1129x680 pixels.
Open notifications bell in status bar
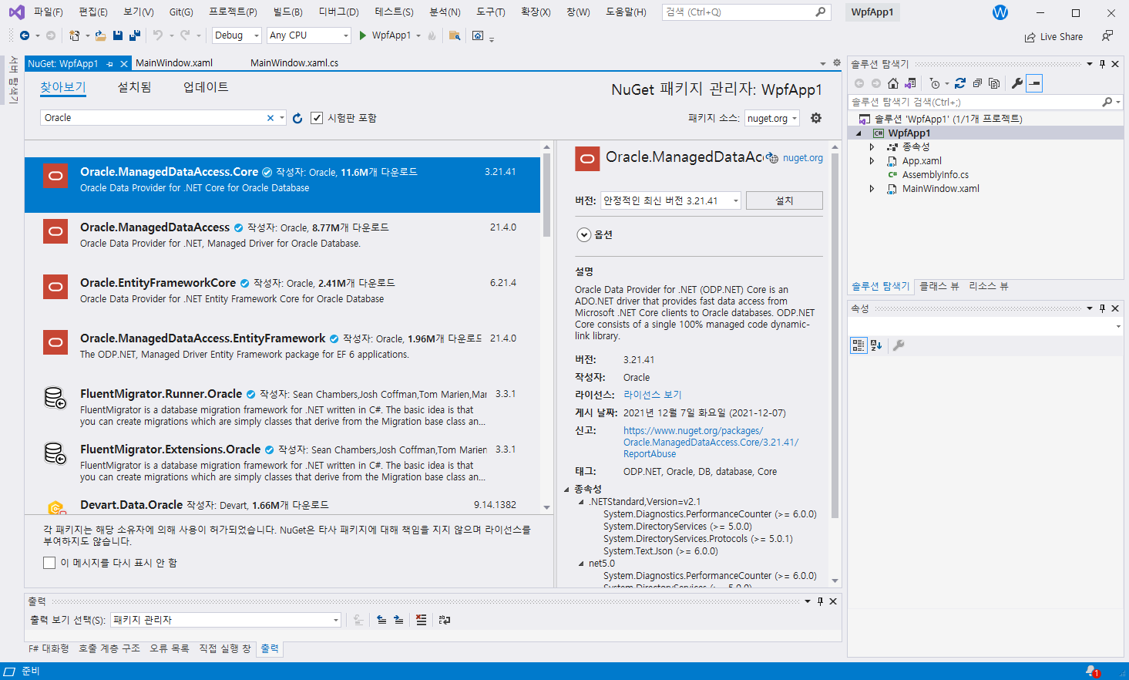[x=1092, y=672]
